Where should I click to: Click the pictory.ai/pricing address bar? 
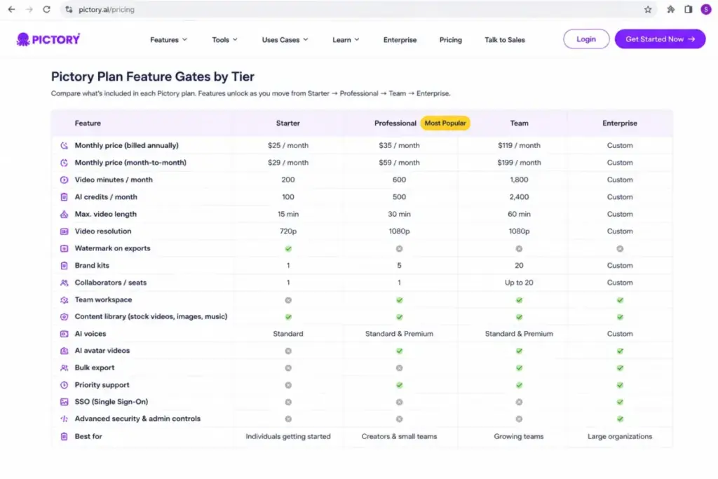coord(357,9)
